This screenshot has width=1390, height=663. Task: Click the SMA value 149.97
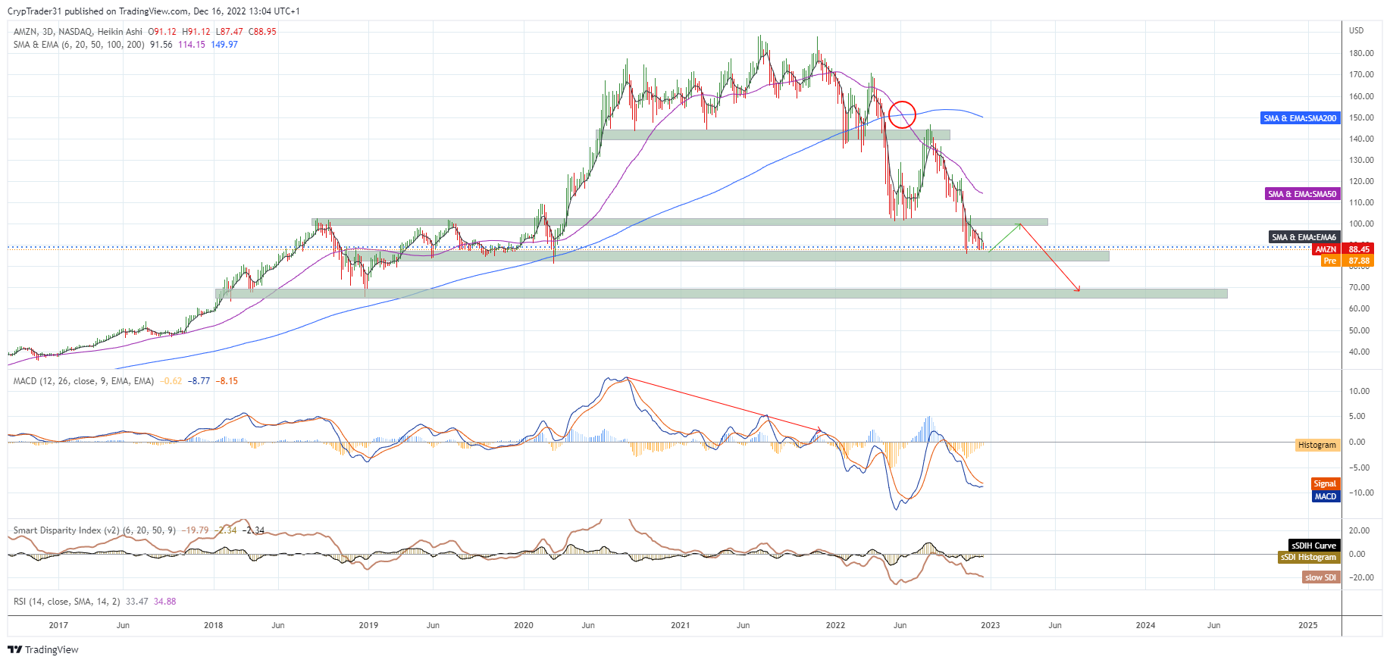tap(224, 45)
